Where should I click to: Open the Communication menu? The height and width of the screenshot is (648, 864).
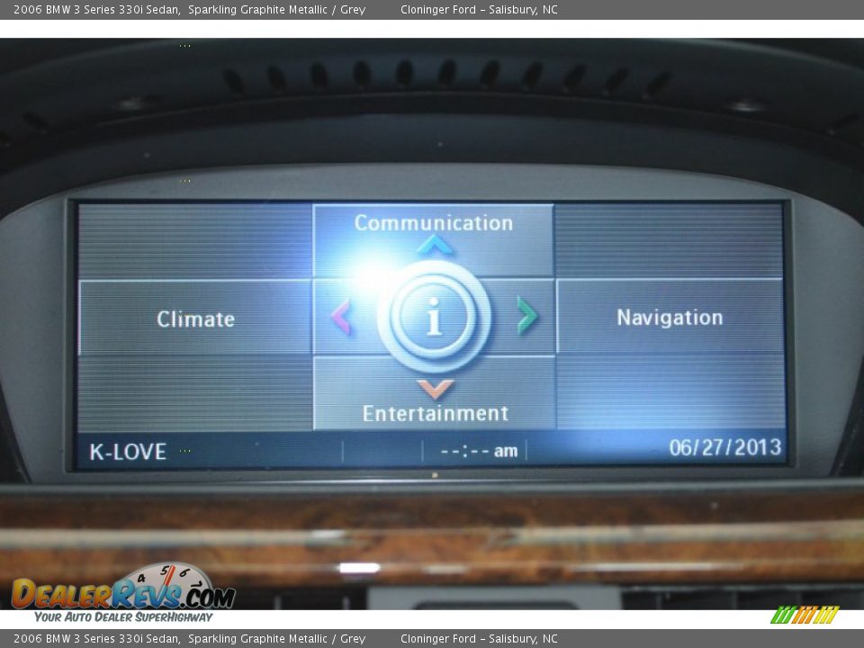433,223
